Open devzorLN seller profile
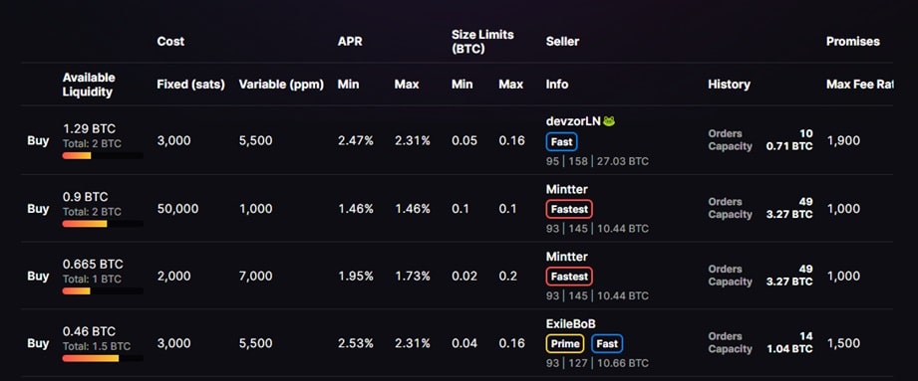 tap(573, 121)
